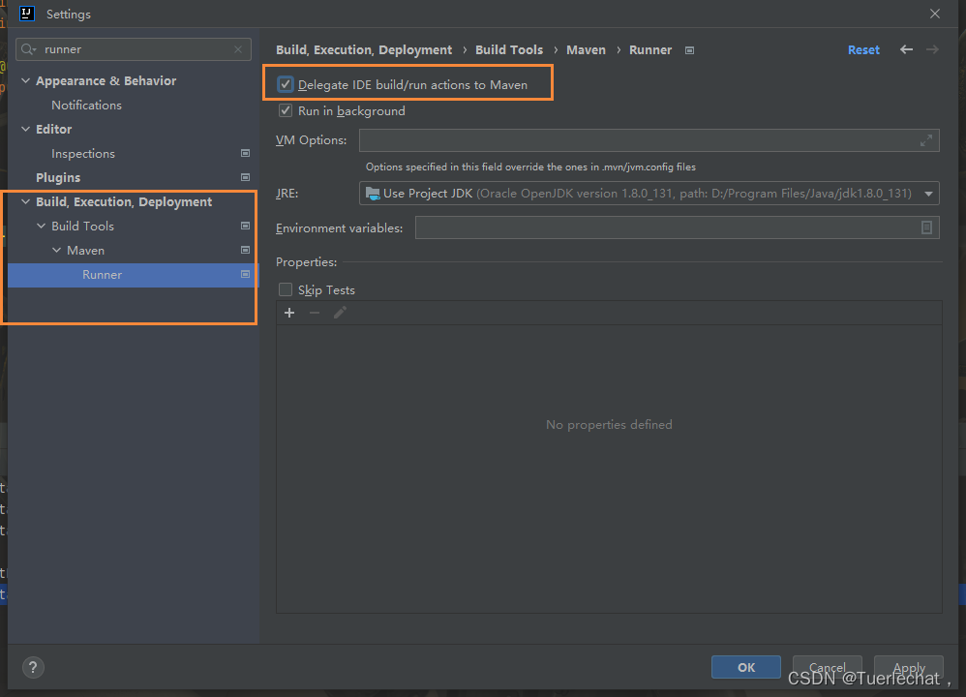Open help with question mark button

tap(33, 667)
